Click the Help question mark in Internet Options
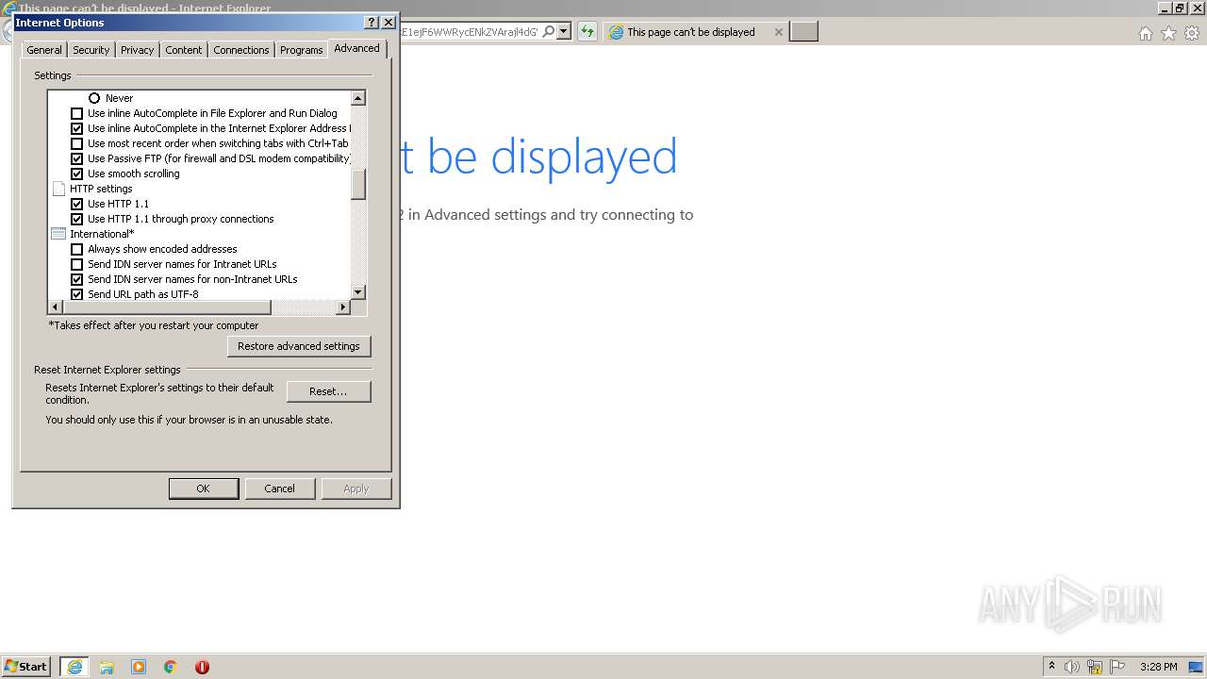1207x679 pixels. click(x=371, y=22)
